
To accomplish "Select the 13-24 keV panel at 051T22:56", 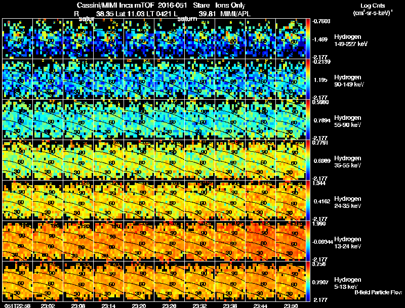I will (x=17, y=241).
